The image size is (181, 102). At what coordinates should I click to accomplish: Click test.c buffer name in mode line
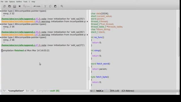[x=100, y=91]
